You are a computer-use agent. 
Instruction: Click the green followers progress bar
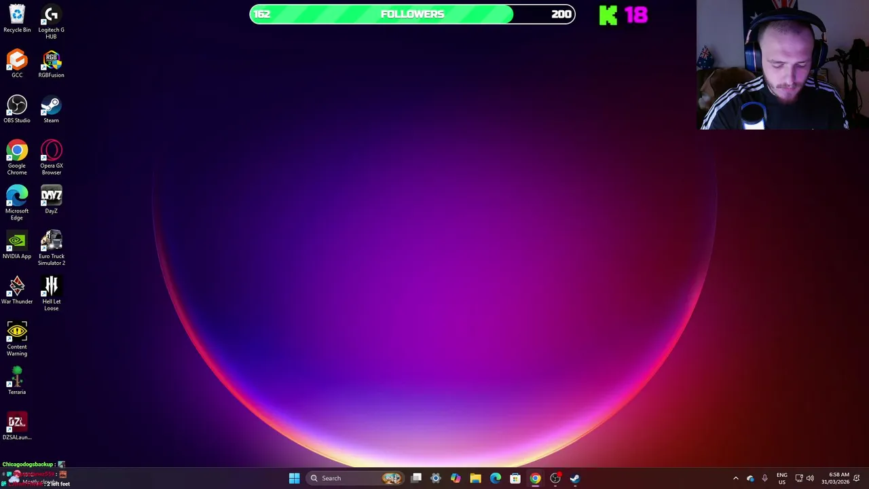pos(412,14)
